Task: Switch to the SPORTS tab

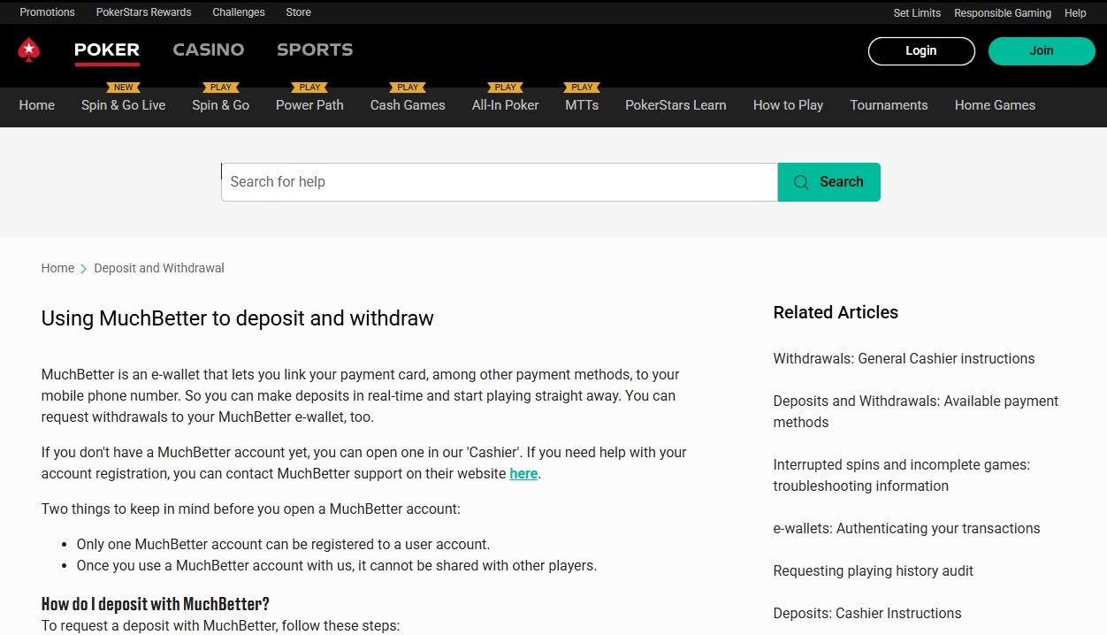Action: [315, 50]
